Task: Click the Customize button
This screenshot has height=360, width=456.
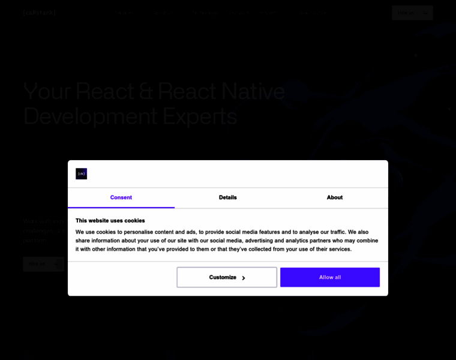Action: tap(227, 277)
